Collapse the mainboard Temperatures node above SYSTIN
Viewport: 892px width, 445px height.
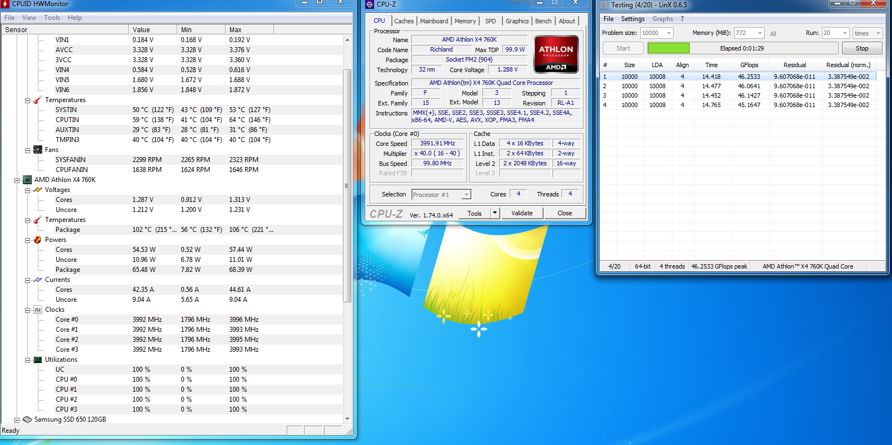click(x=27, y=100)
